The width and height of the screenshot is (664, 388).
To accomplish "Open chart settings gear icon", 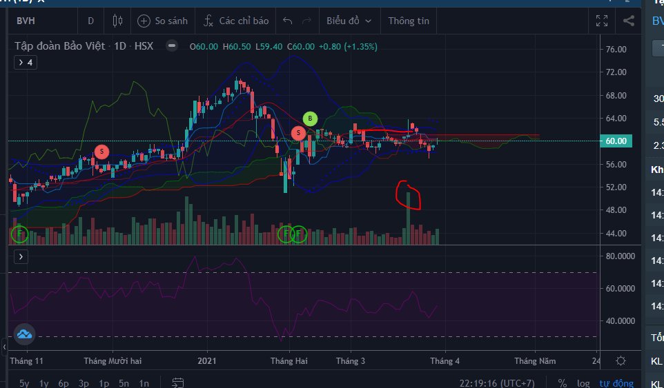I will pos(621,361).
